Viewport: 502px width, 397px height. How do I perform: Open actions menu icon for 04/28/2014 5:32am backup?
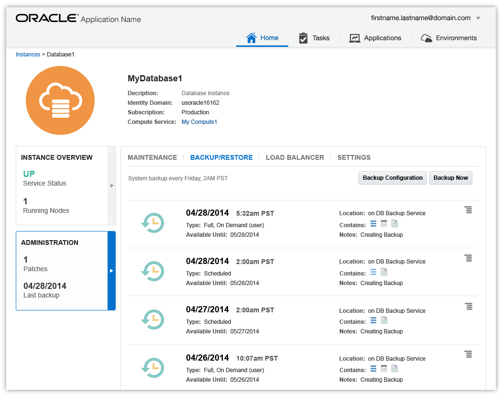(x=469, y=210)
